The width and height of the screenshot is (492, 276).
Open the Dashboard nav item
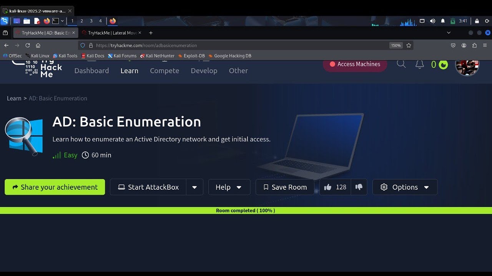click(91, 71)
